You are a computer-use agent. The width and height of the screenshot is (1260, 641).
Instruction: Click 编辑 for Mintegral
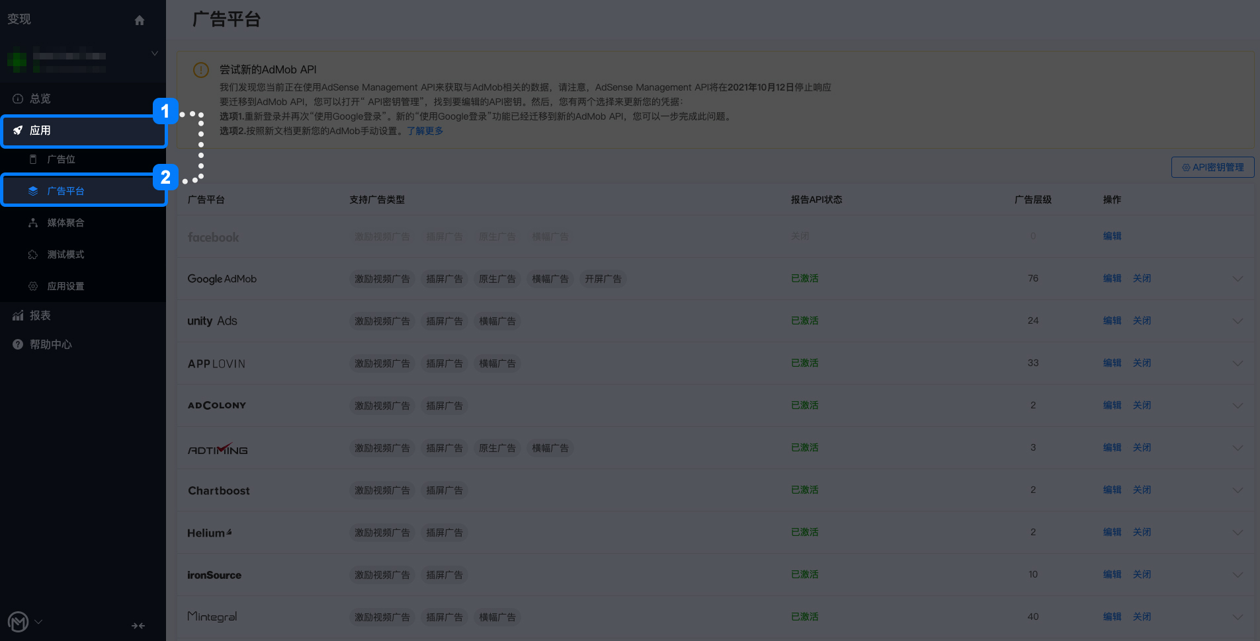coord(1112,617)
